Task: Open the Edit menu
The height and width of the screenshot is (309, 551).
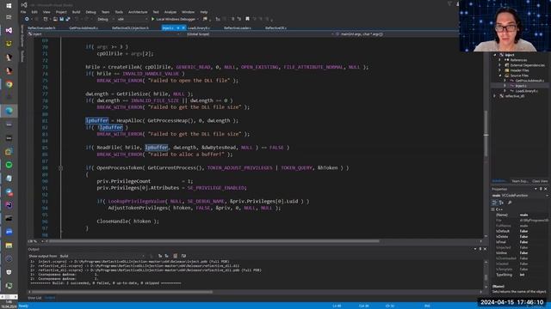Action: (34, 12)
